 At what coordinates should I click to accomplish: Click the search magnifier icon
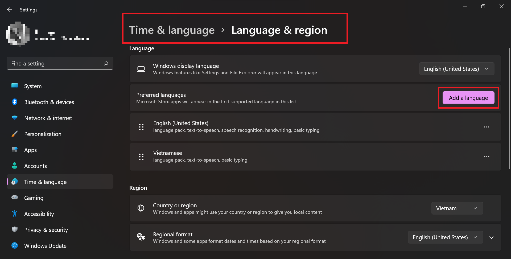(106, 63)
